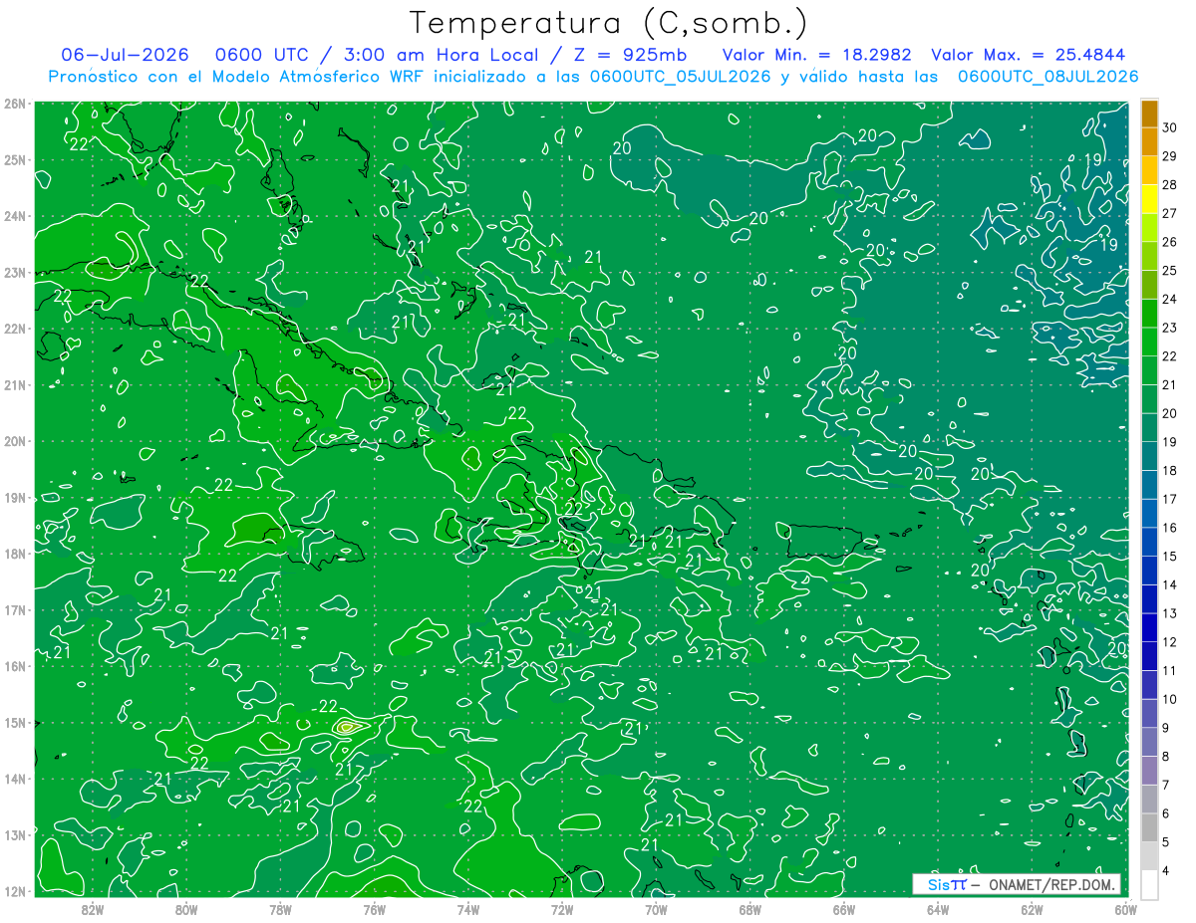Click the "ONAMET/REP.DOM." credit box
Image resolution: width=1196 pixels, height=923 pixels.
tap(1017, 884)
